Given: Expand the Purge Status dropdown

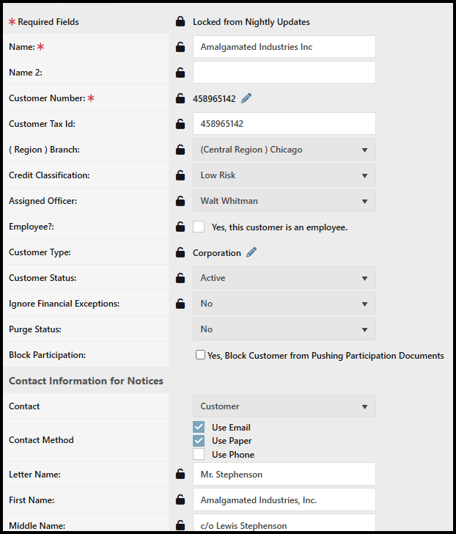Looking at the screenshot, I should 284,329.
